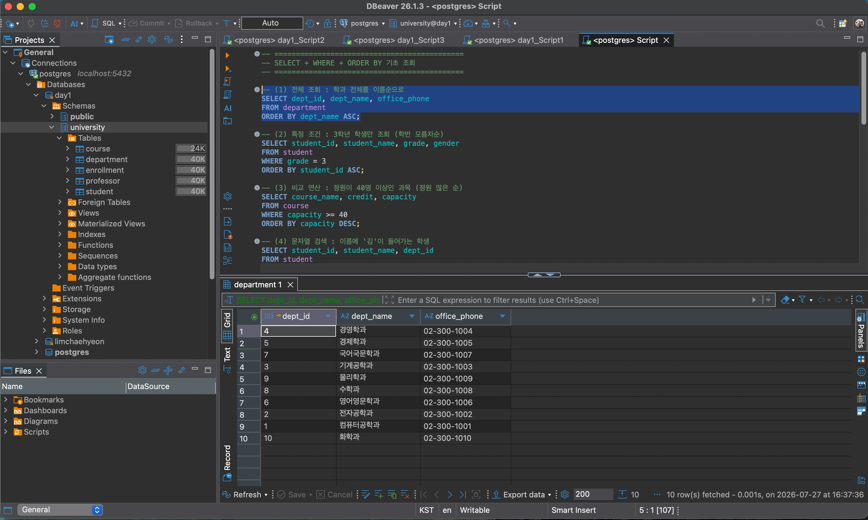Expand the Scripts folder in Files
The image size is (868, 520).
coord(6,432)
